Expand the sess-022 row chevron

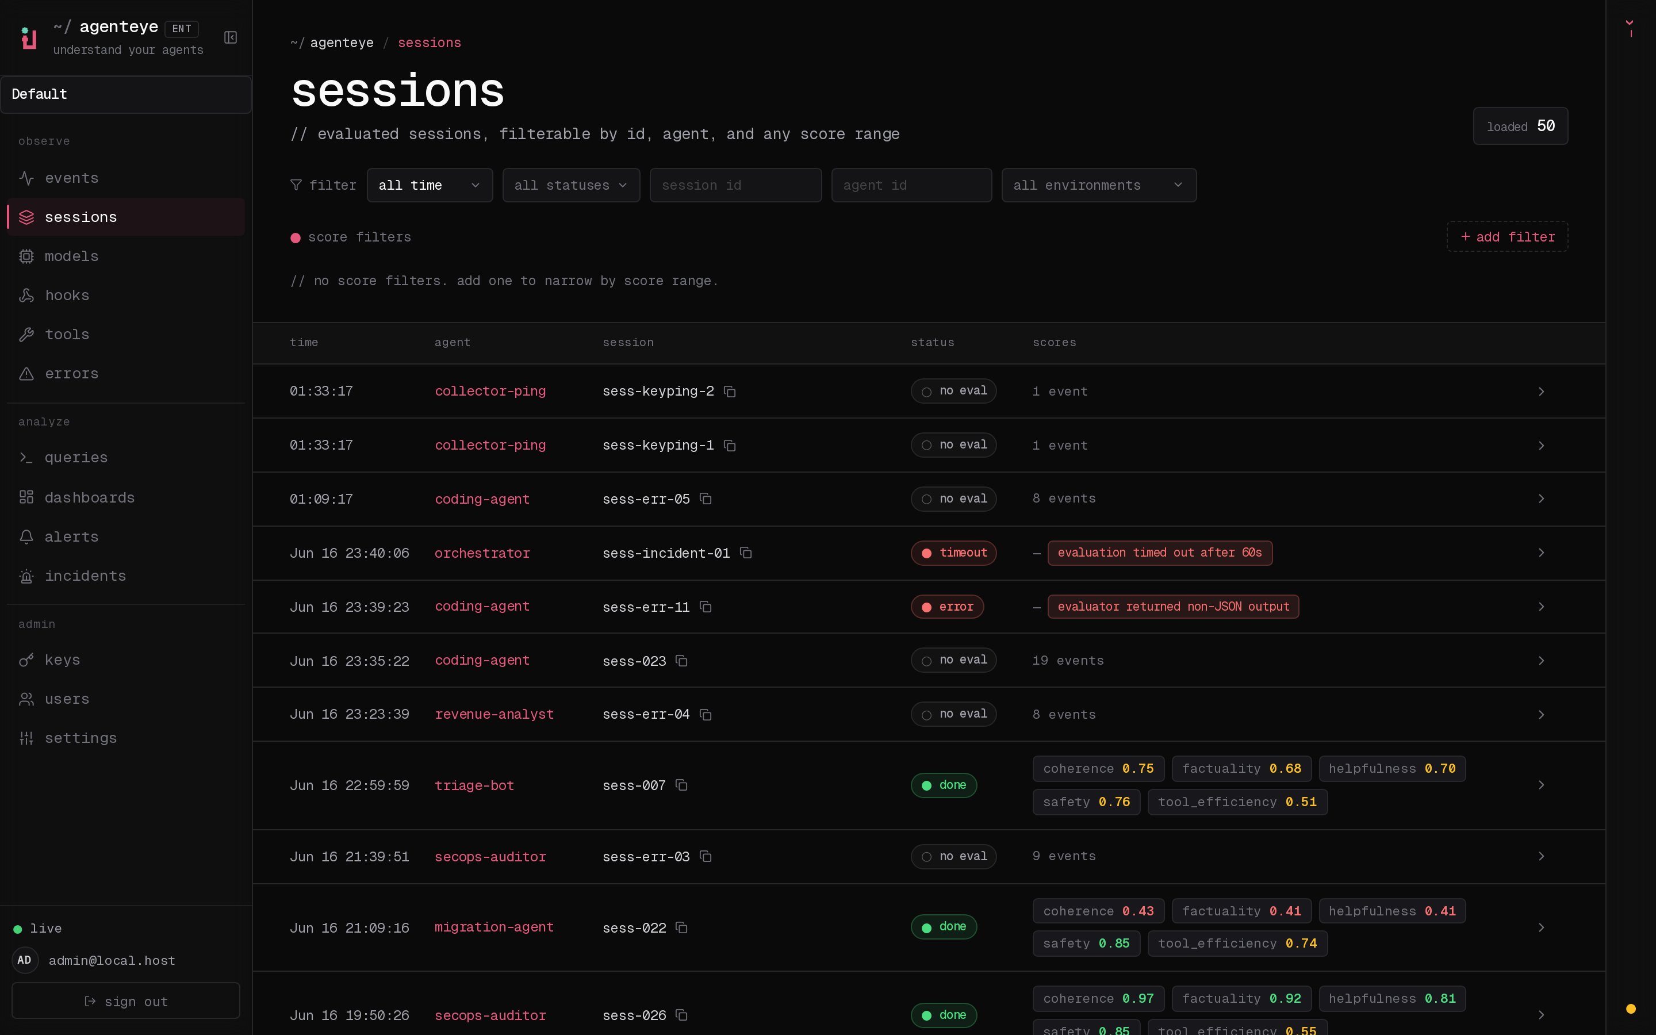point(1541,927)
